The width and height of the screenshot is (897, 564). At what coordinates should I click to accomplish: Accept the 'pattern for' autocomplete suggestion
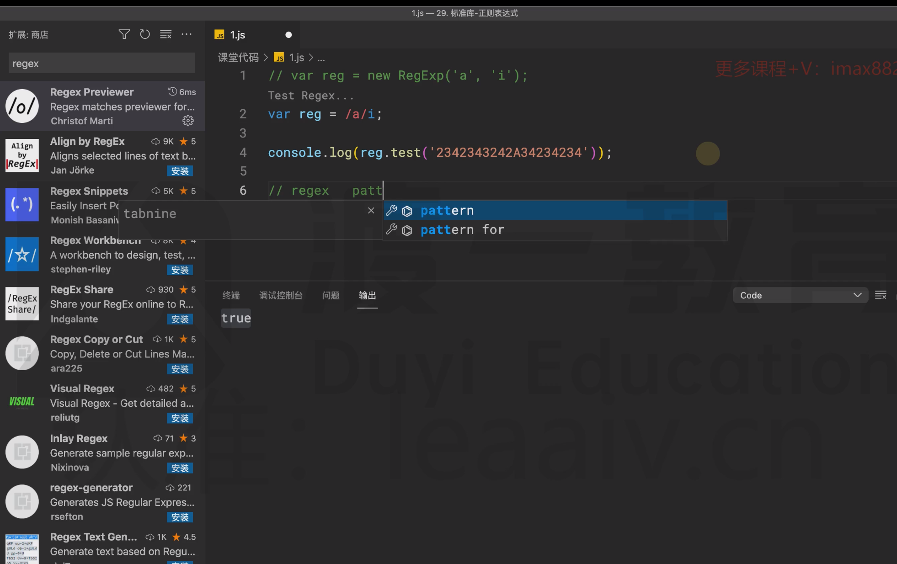pyautogui.click(x=555, y=229)
